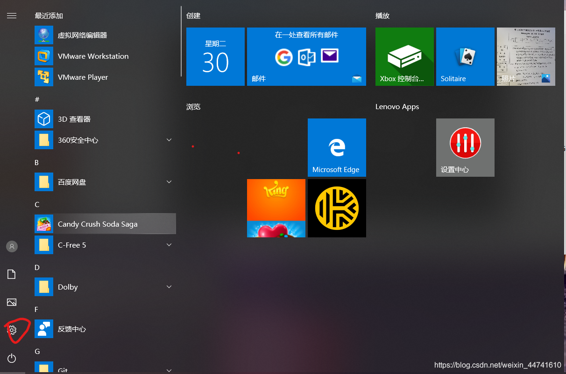Click the Lenovo Apps group title
566x374 pixels.
397,107
